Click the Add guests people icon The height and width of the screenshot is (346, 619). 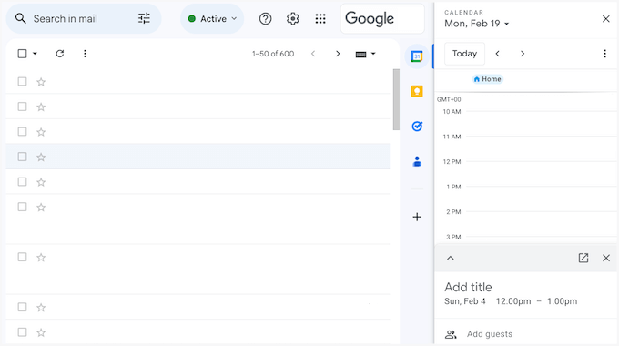(451, 334)
